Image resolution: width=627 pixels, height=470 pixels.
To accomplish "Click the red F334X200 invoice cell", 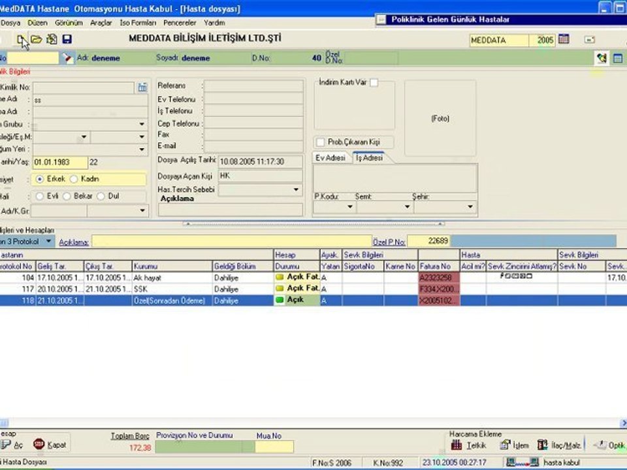I will (x=439, y=289).
